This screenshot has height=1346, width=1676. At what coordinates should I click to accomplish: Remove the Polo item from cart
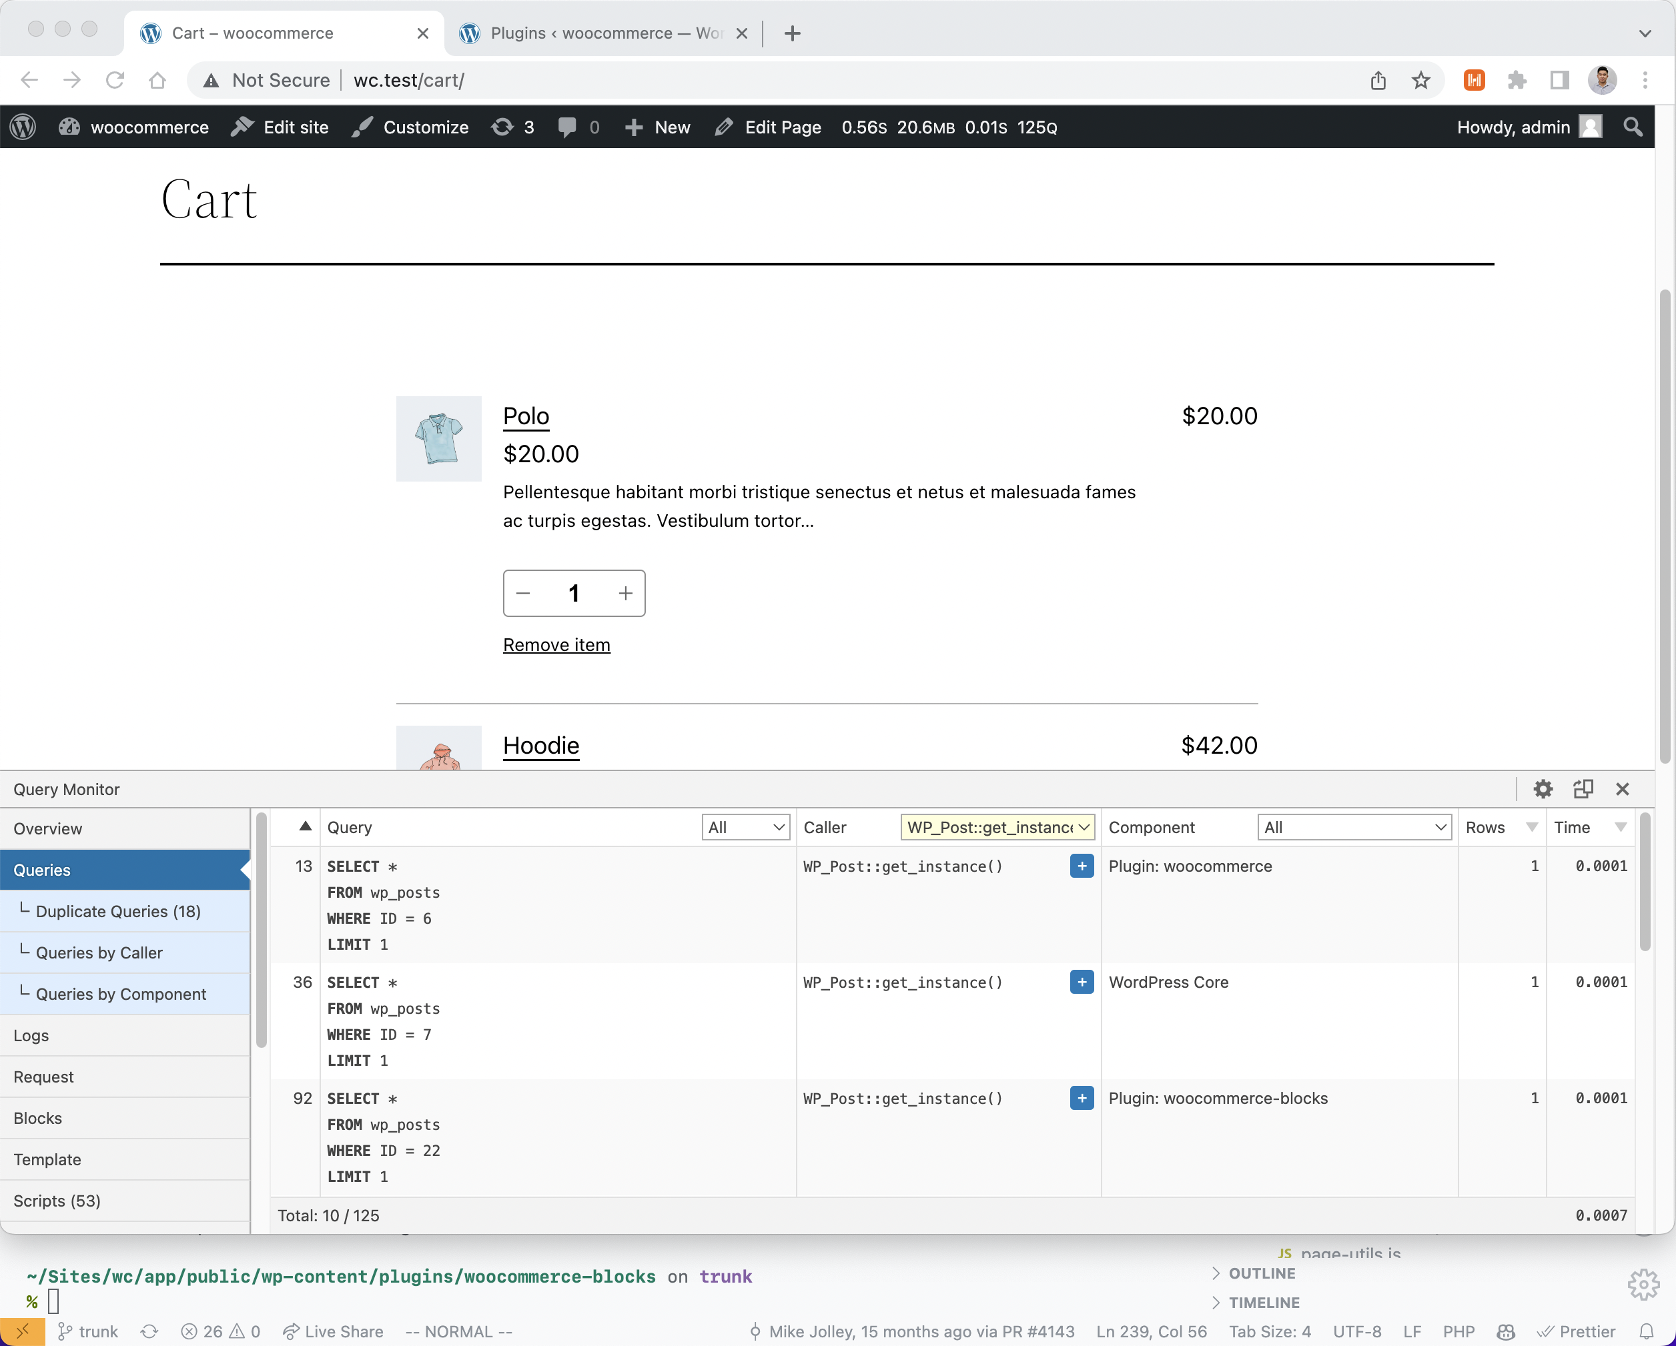(556, 644)
